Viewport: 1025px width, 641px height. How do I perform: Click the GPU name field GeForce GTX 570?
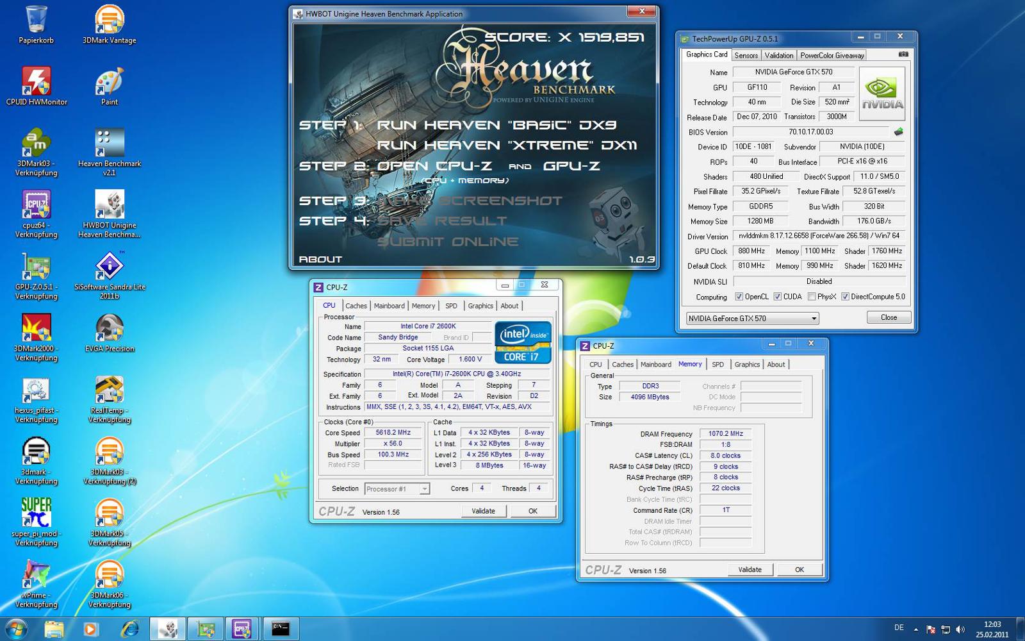(793, 72)
